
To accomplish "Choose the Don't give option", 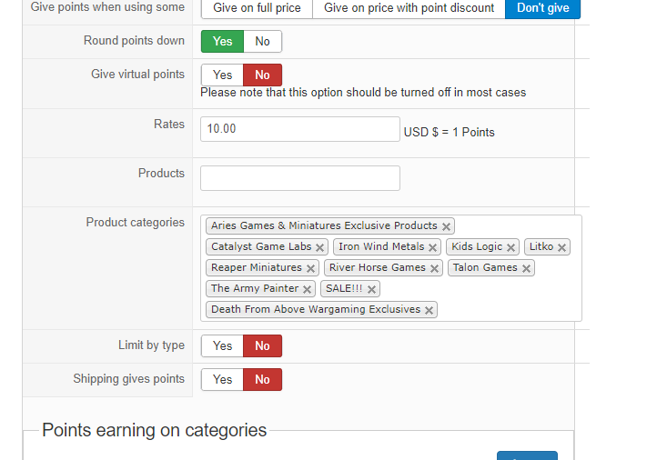I will (x=542, y=8).
